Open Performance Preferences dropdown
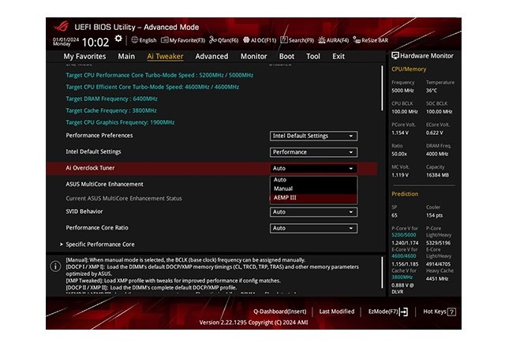 pos(313,136)
